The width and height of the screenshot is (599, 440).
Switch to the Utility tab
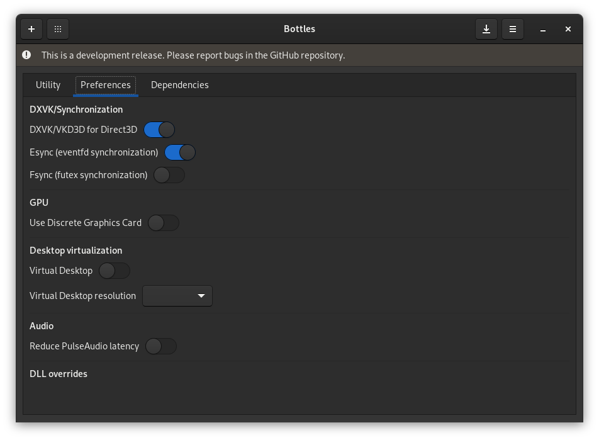(48, 85)
